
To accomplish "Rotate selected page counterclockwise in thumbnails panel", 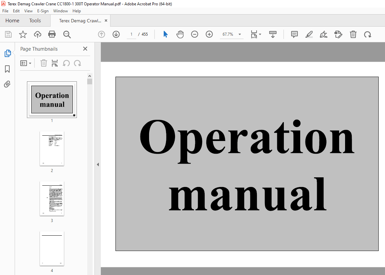I will [x=66, y=63].
